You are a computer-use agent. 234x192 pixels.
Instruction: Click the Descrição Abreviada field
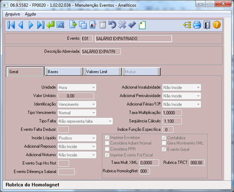[x=101, y=51]
